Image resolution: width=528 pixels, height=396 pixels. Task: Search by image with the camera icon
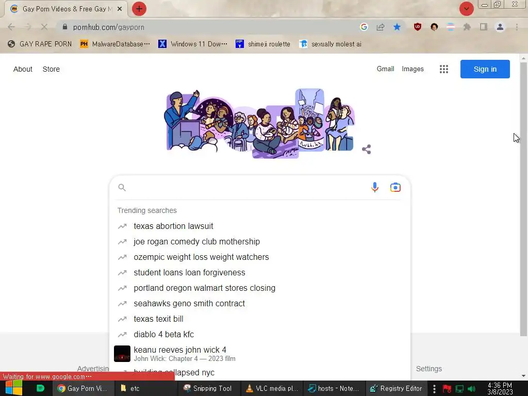point(395,187)
